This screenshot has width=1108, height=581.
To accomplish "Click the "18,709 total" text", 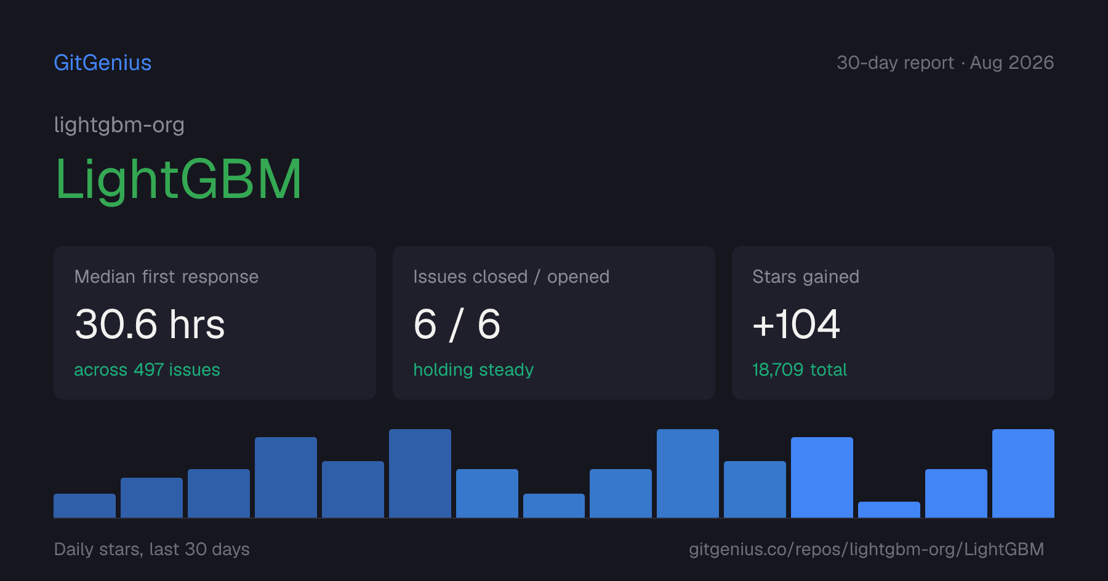I will 800,370.
